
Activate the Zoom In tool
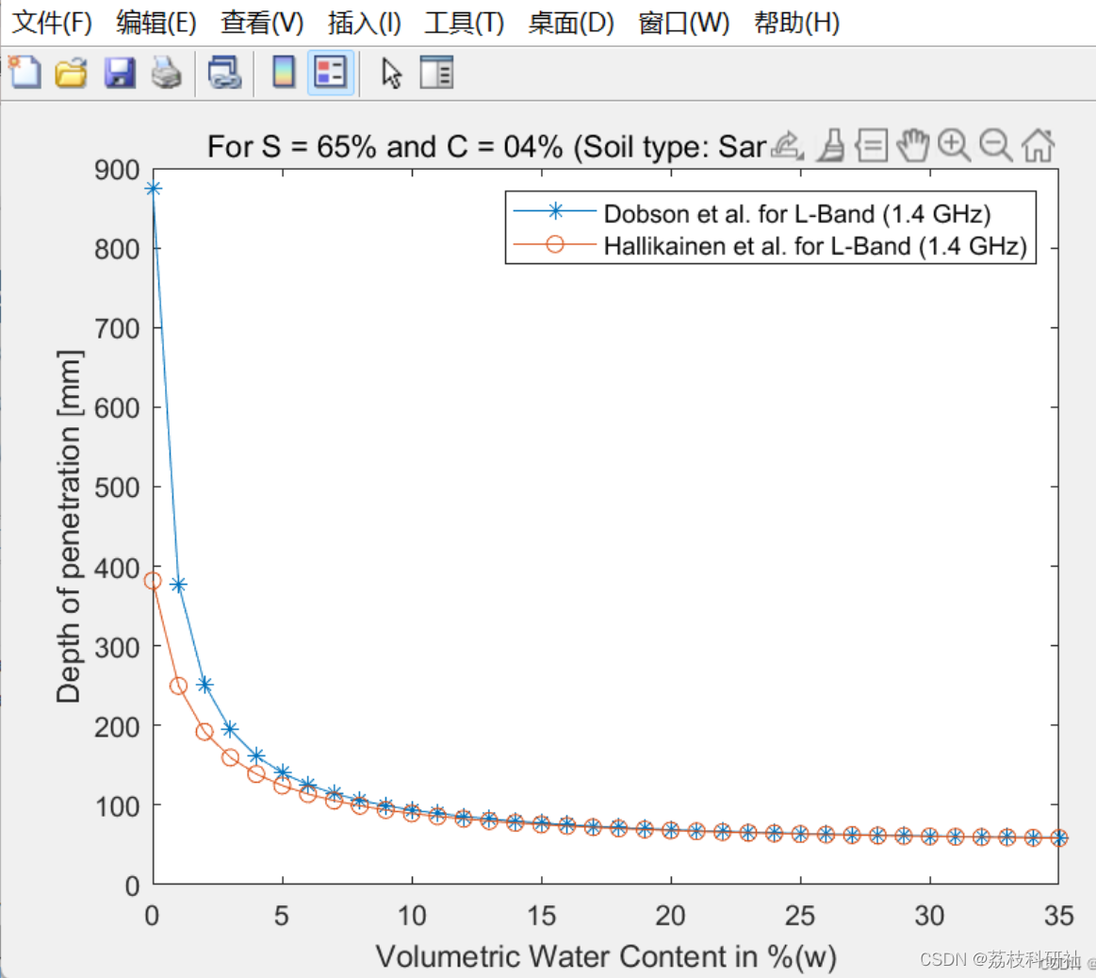pyautogui.click(x=954, y=145)
